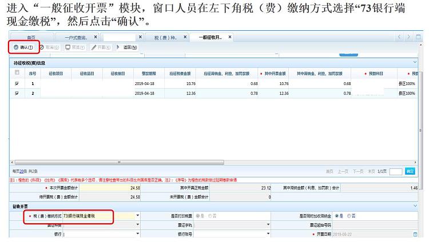429x242 pixels.
Task: Switch to the 首页 tab
Action: click(31, 38)
